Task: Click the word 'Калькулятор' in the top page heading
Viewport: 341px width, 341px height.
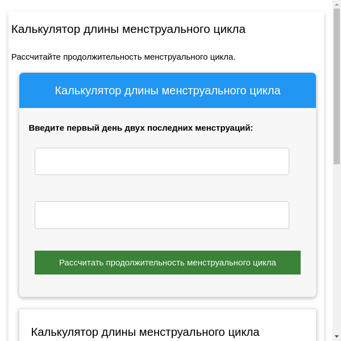Action: [x=46, y=29]
